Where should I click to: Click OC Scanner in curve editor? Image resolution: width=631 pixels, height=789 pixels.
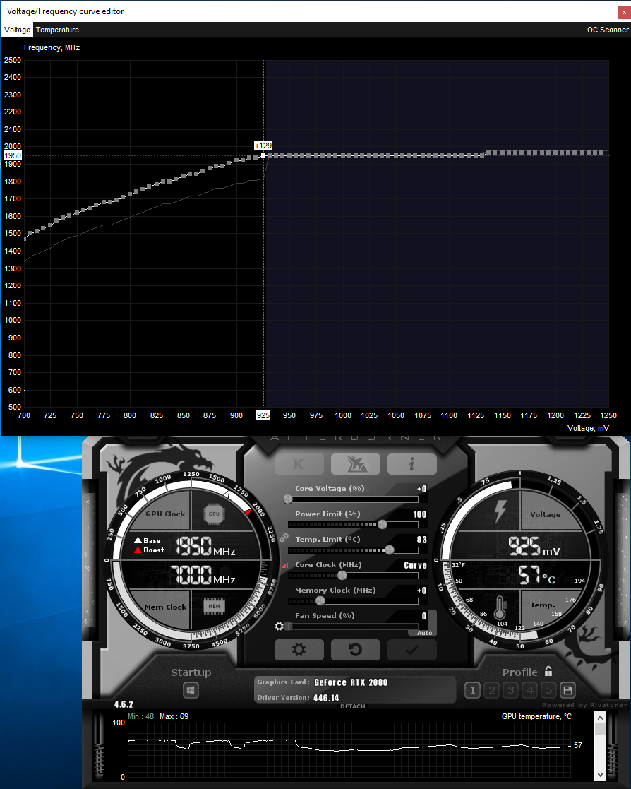[608, 30]
